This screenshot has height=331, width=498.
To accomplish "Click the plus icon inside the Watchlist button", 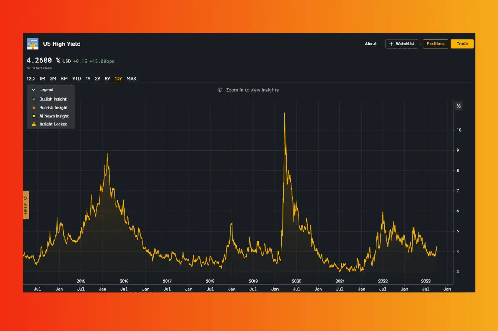I will [390, 44].
